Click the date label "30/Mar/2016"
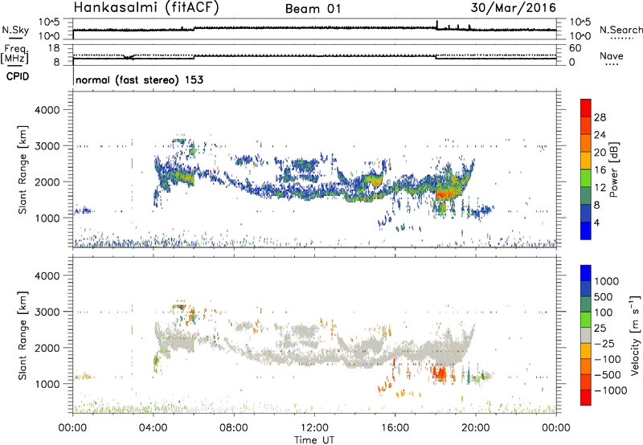This screenshot has width=643, height=445. (513, 8)
